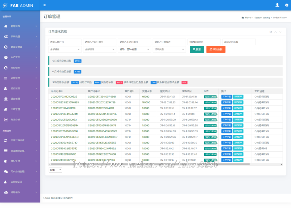Toggle fullscreen for the 订单流水管理 panel
Viewport: 291px width, 208px height.
[x=271, y=32]
